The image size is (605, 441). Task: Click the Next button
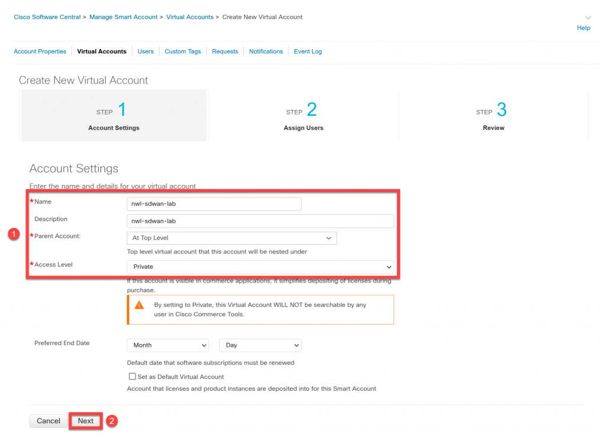point(85,421)
